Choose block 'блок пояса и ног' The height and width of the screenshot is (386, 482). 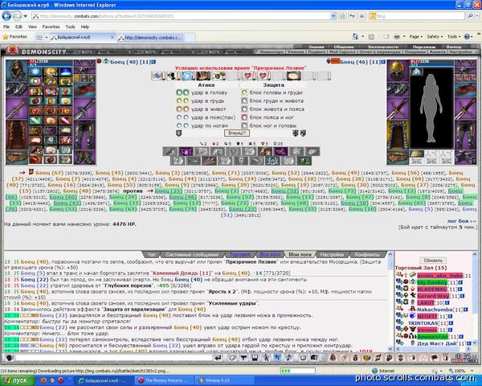click(244, 117)
